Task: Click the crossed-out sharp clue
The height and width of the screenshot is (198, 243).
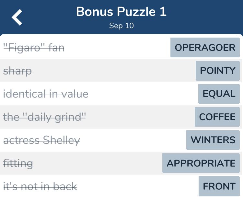Action: coord(17,71)
